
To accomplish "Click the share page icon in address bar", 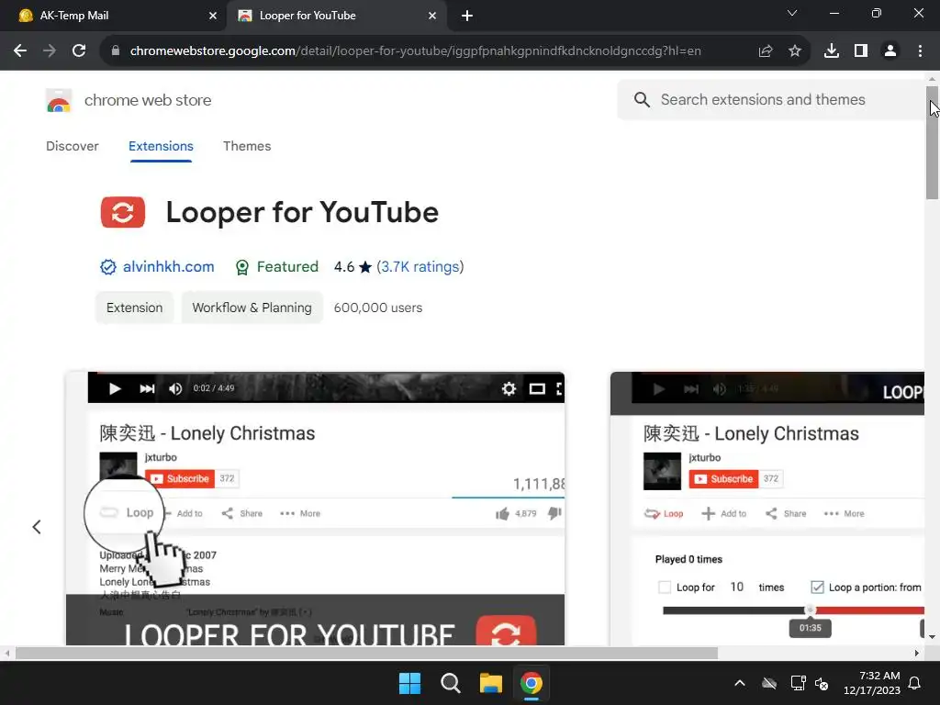I will (x=765, y=51).
